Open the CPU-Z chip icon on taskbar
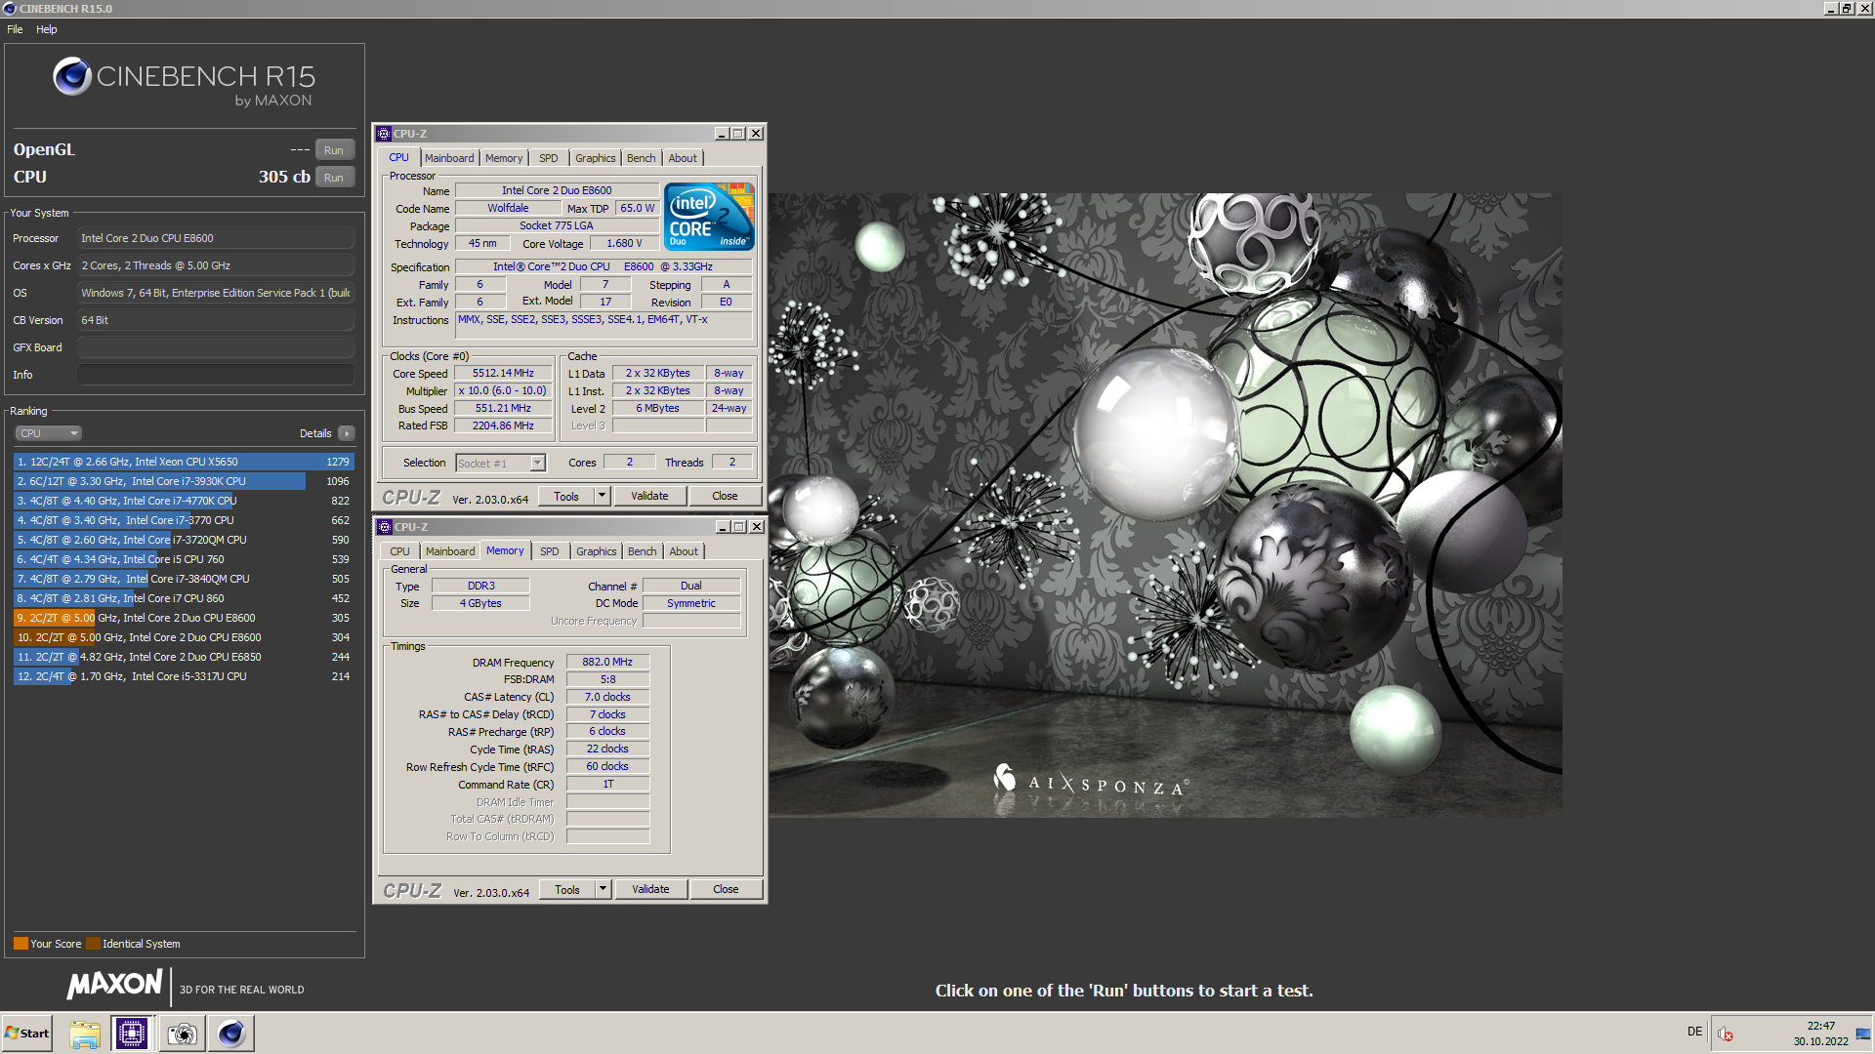 [131, 1034]
